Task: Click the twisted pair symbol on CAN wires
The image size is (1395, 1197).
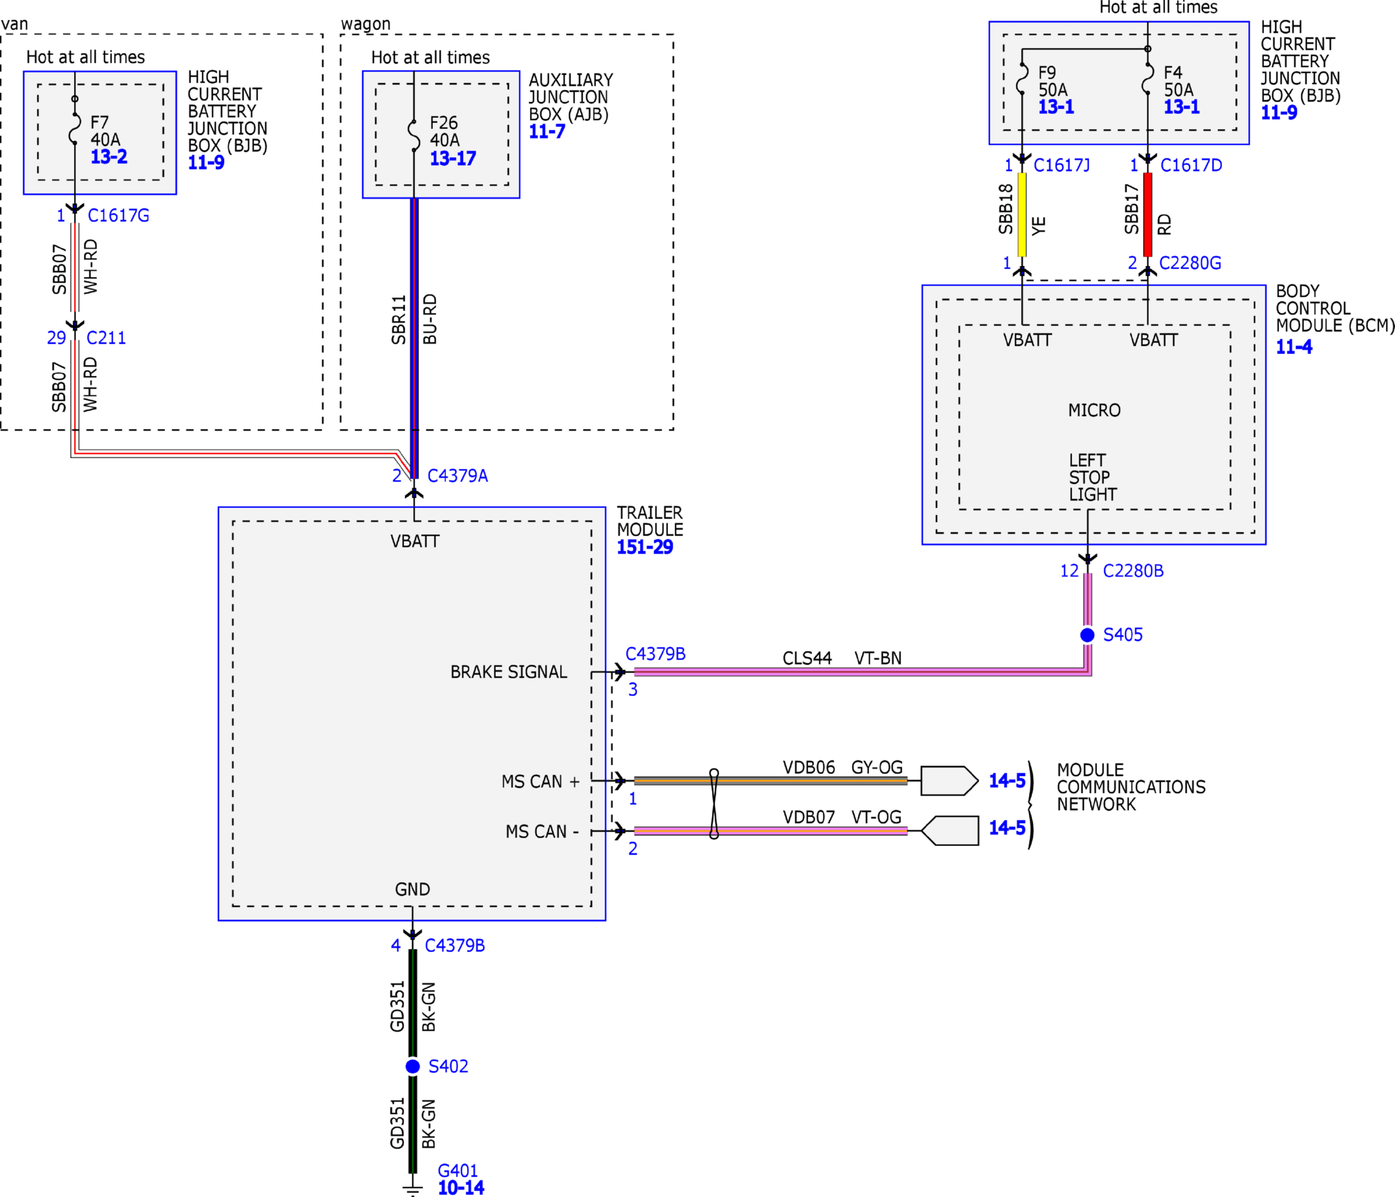Action: click(714, 804)
